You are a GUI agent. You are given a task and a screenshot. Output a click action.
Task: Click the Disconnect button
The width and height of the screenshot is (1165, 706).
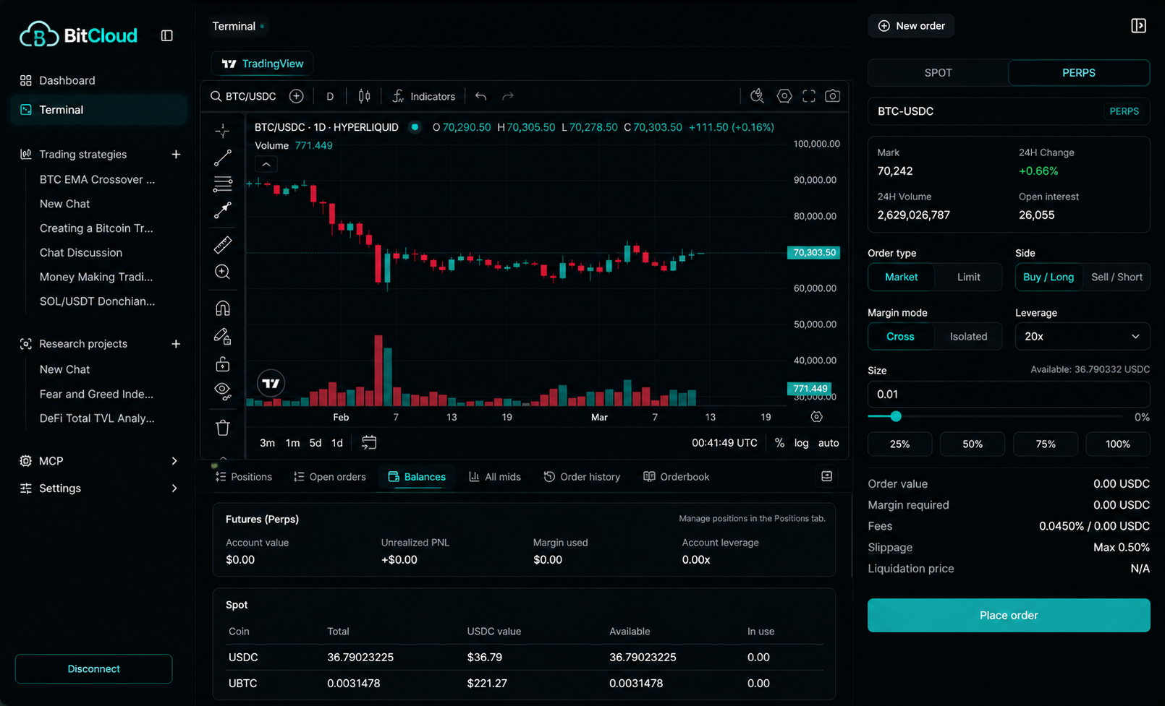[x=94, y=669]
